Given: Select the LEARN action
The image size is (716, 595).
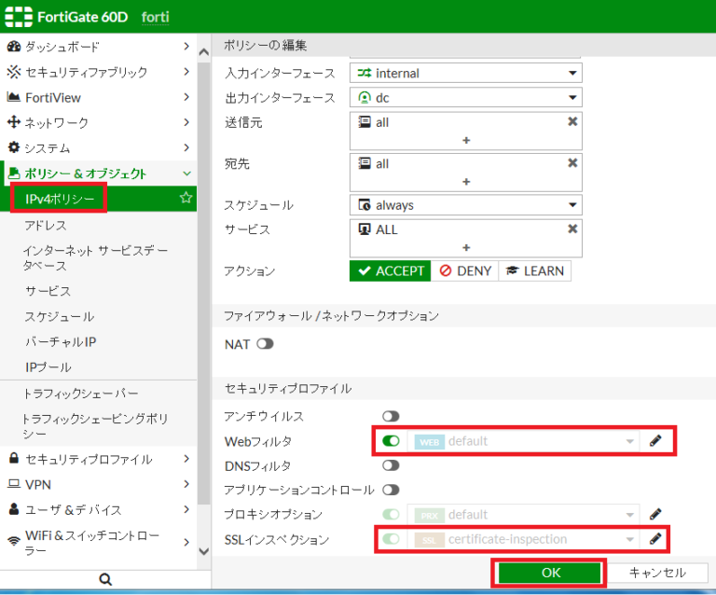Looking at the screenshot, I should point(535,270).
